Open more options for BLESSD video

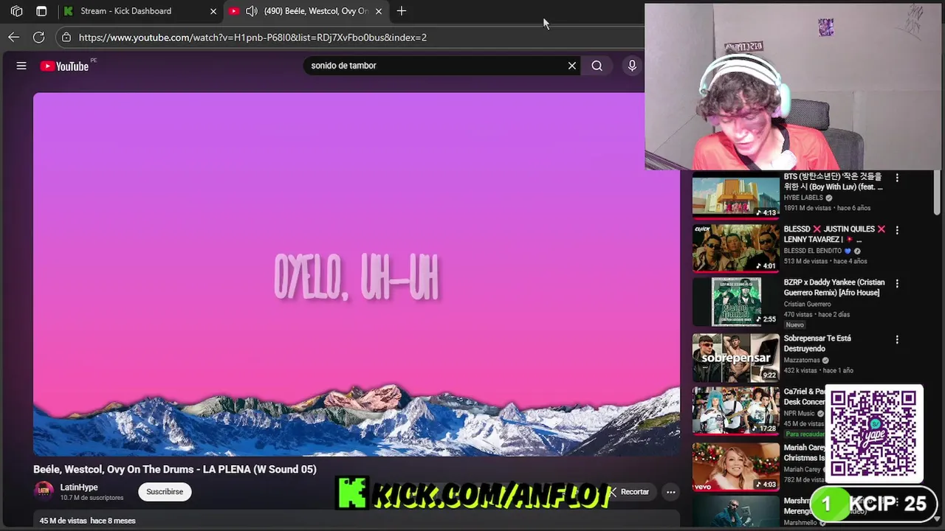tap(897, 230)
